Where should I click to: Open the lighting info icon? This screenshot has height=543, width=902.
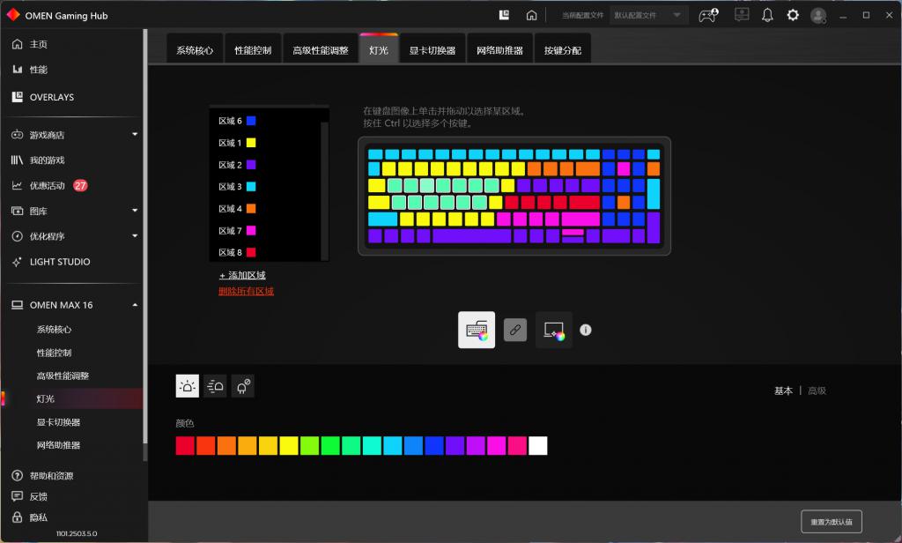point(585,330)
